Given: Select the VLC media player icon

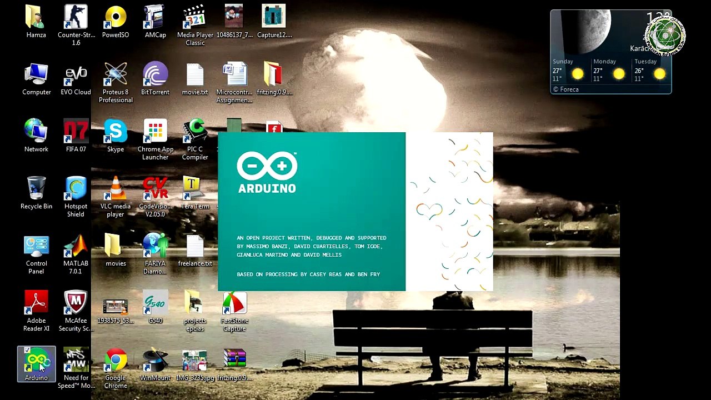Looking at the screenshot, I should [x=116, y=197].
